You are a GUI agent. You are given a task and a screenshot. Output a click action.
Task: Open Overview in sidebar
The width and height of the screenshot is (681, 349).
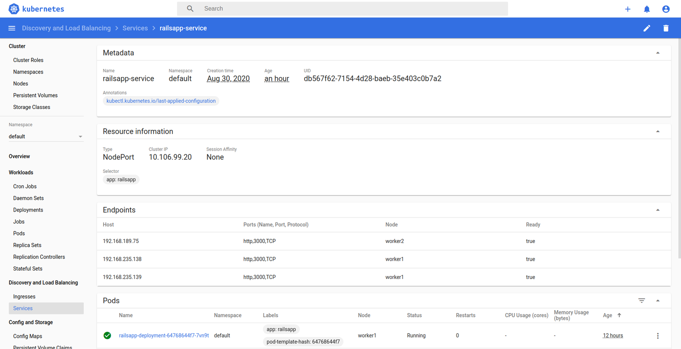pos(19,156)
